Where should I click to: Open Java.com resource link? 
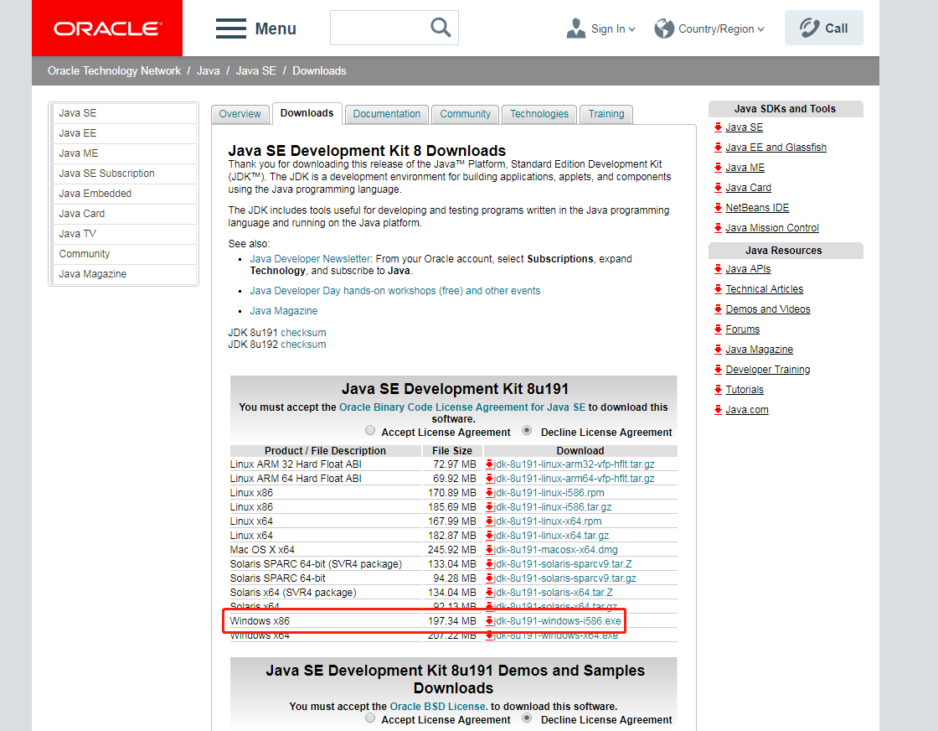[x=747, y=409]
